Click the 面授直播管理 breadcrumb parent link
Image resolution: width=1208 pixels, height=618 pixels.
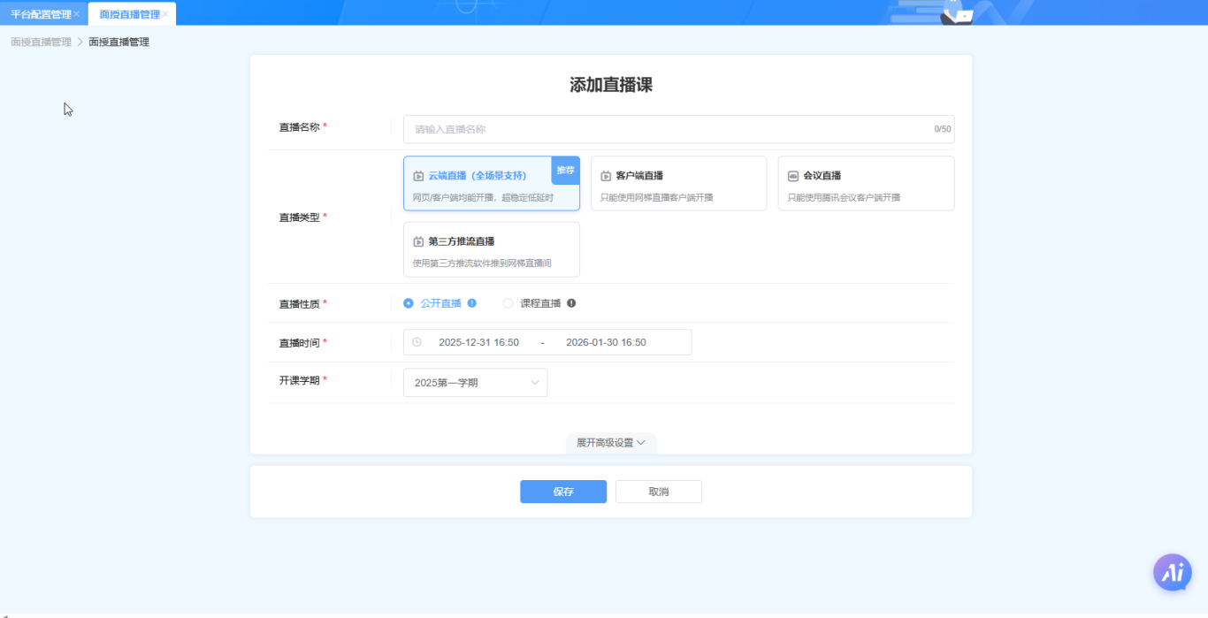[41, 42]
